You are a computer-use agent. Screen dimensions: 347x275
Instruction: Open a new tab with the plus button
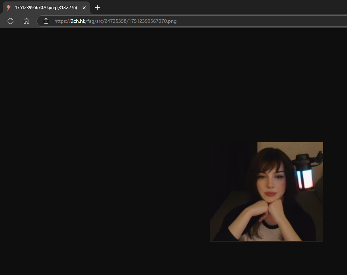tap(97, 8)
